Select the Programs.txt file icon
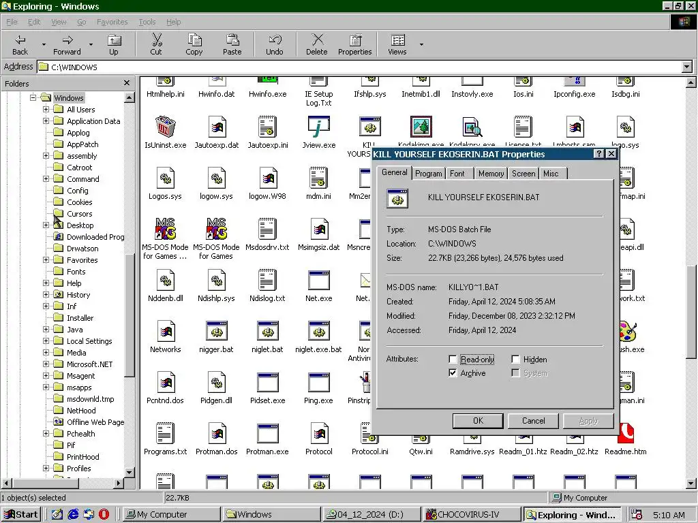Image resolution: width=698 pixels, height=523 pixels. coord(166,433)
